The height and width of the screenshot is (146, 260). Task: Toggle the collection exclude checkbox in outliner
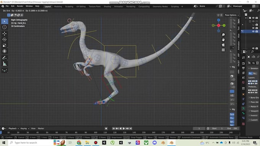tap(250, 18)
